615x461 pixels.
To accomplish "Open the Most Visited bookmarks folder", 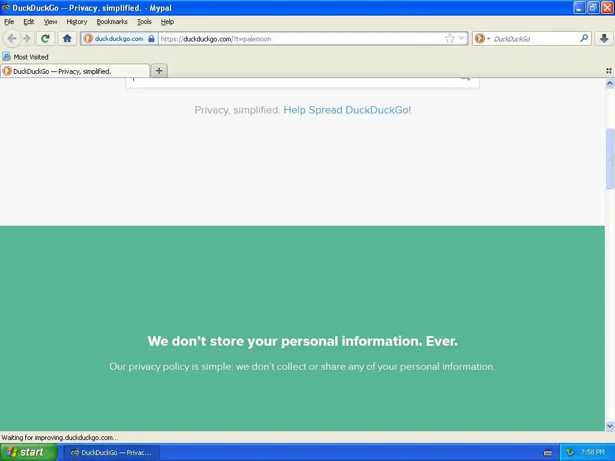I will pyautogui.click(x=26, y=57).
